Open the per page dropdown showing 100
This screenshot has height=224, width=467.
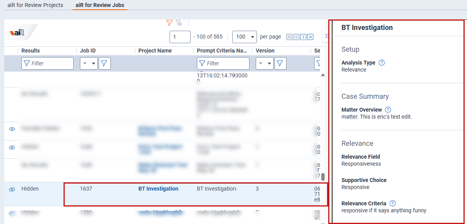[244, 37]
